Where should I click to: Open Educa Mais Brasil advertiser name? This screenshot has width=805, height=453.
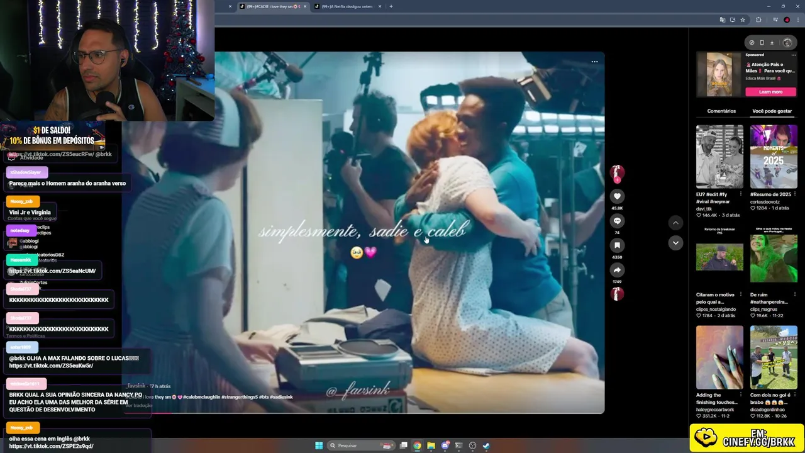pyautogui.click(x=761, y=79)
